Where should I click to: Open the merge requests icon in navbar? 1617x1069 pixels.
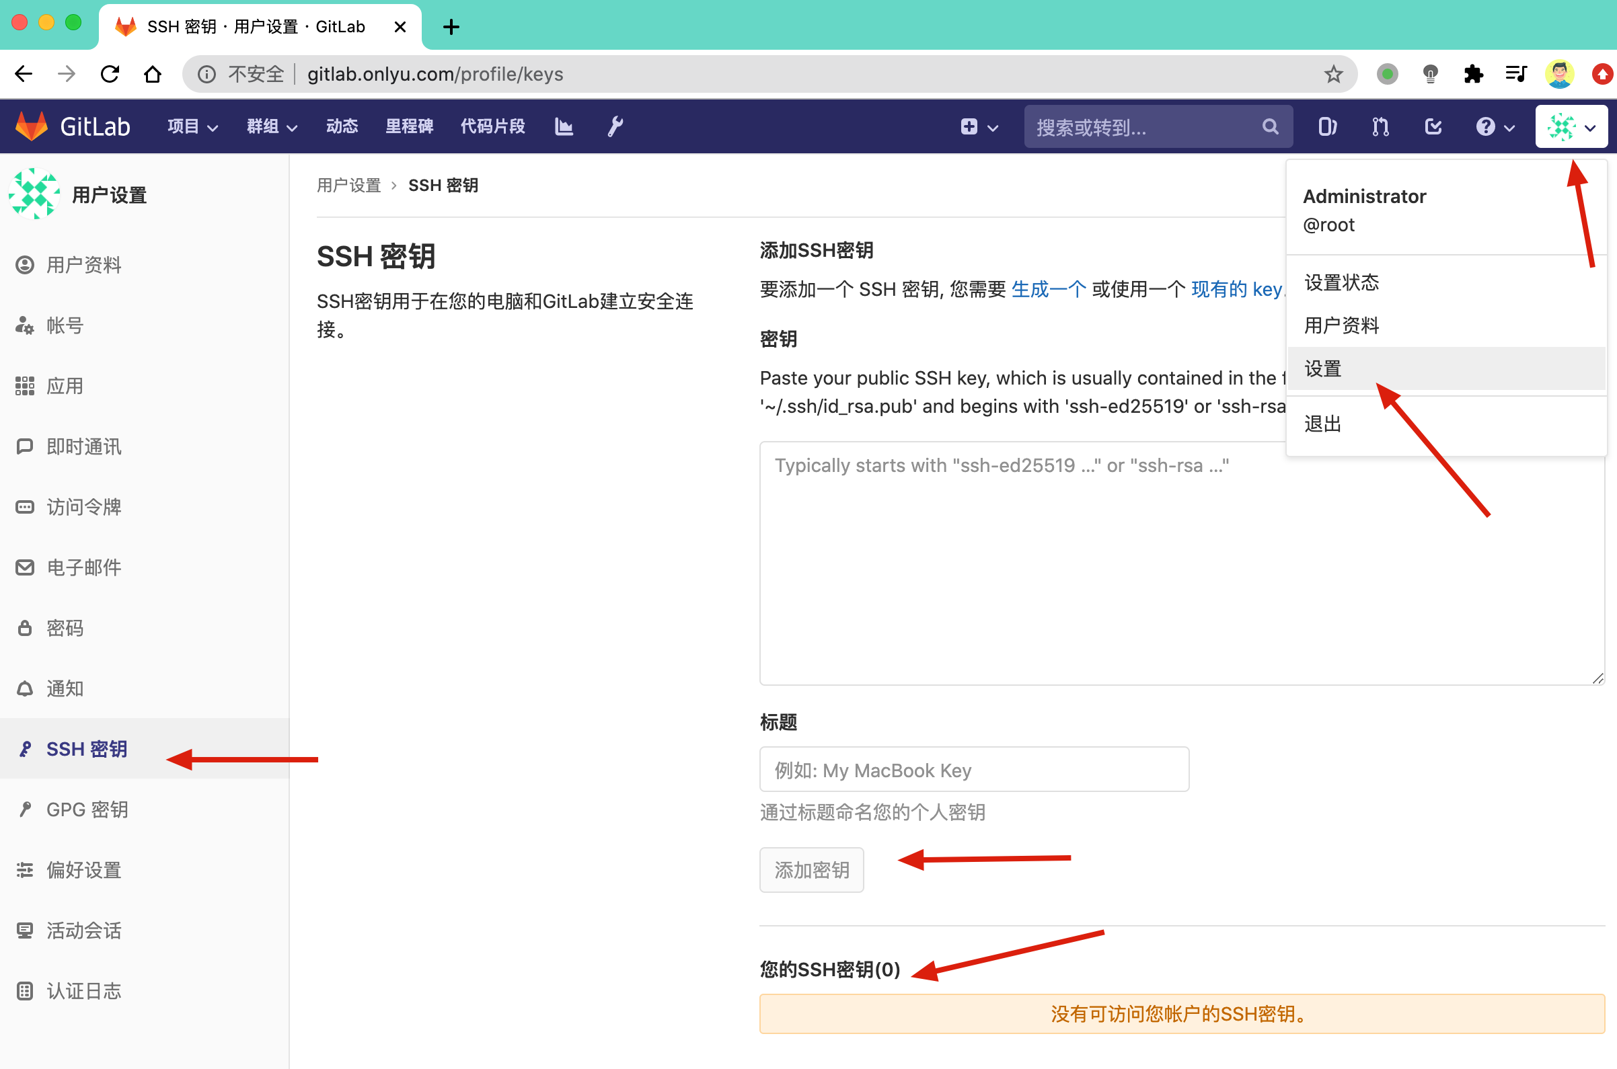pyautogui.click(x=1380, y=127)
